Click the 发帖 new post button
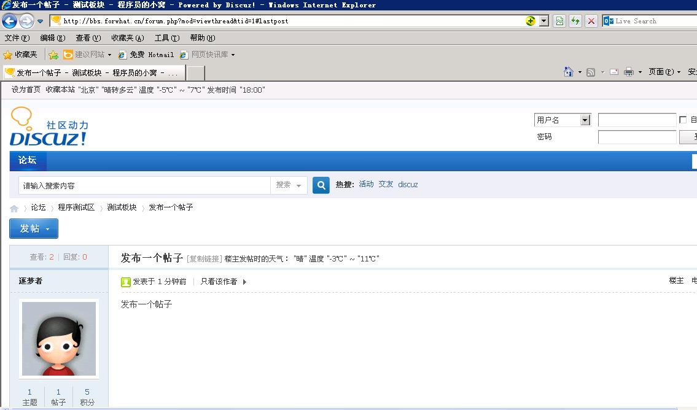Viewport: 697px width, 410px height. [x=34, y=229]
